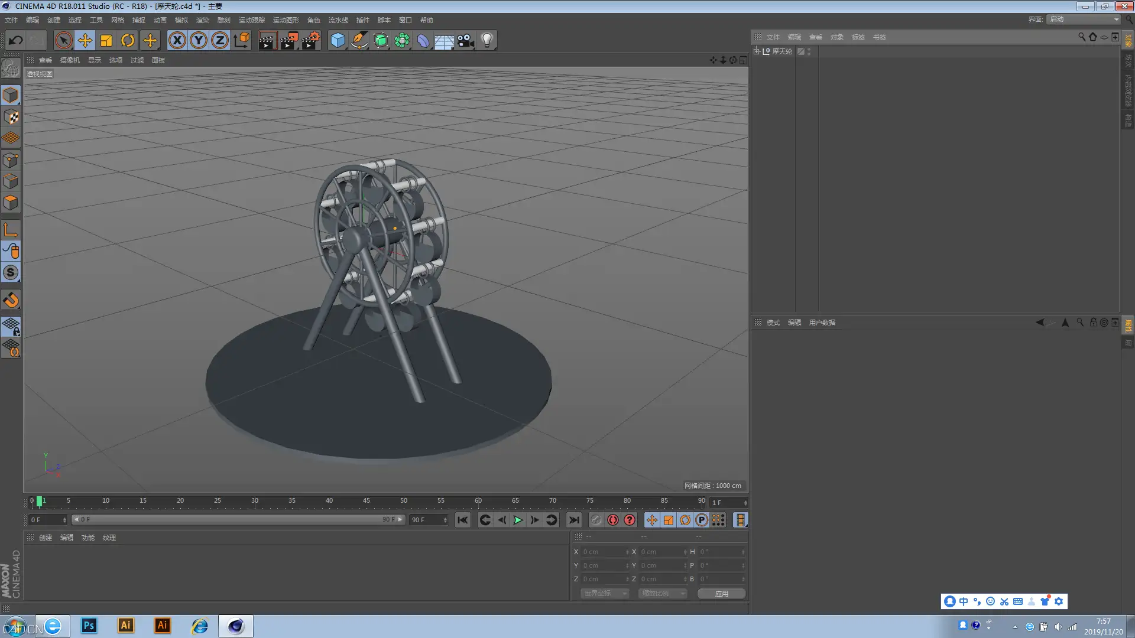Image resolution: width=1135 pixels, height=638 pixels.
Task: Open the 界面 layout dropdown
Action: point(1084,19)
